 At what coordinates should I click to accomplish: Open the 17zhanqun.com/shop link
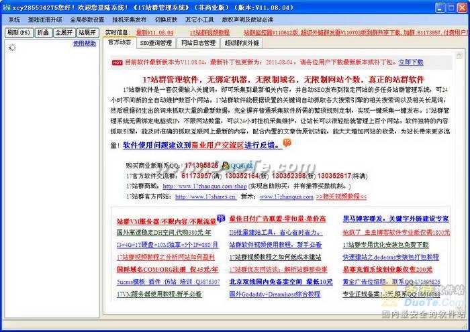coord(205,186)
